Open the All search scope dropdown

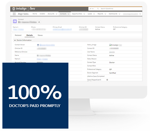[91, 9]
